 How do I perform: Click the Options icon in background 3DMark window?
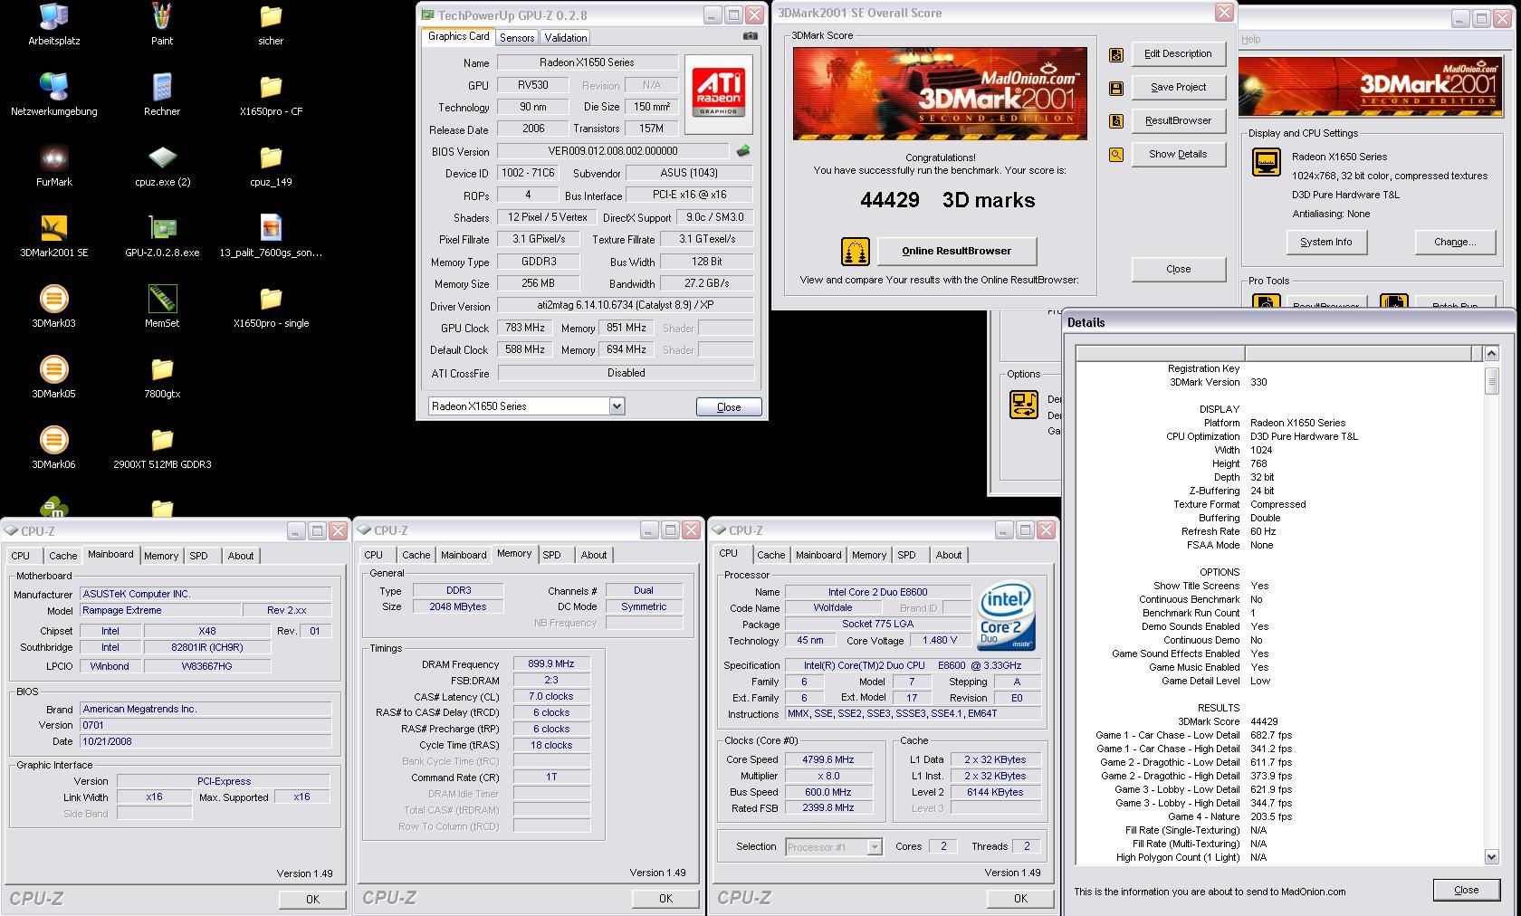1024,404
